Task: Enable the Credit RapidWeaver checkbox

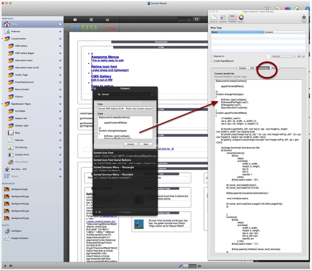Action: click(x=212, y=61)
